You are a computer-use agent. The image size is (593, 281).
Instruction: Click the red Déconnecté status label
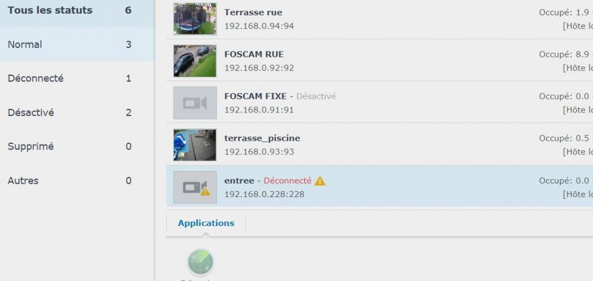pyautogui.click(x=288, y=180)
